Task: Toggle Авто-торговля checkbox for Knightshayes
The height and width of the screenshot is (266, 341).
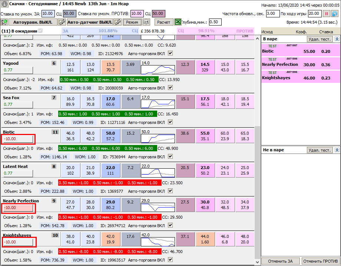Action: pyautogui.click(x=170, y=259)
